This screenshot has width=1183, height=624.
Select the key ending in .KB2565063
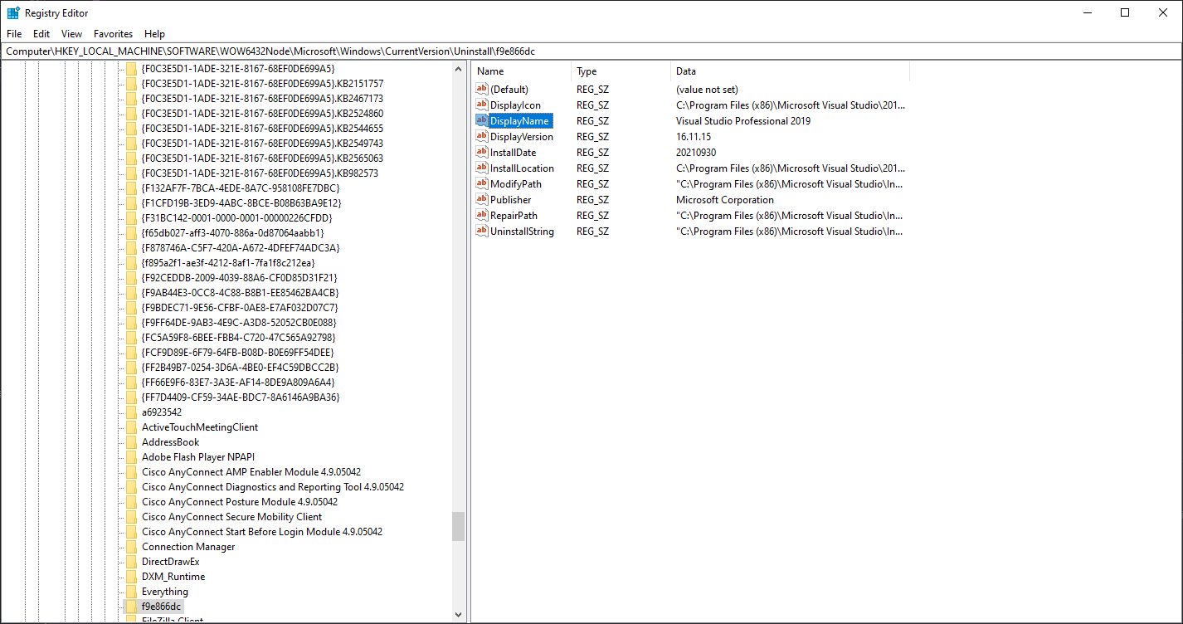pos(262,158)
